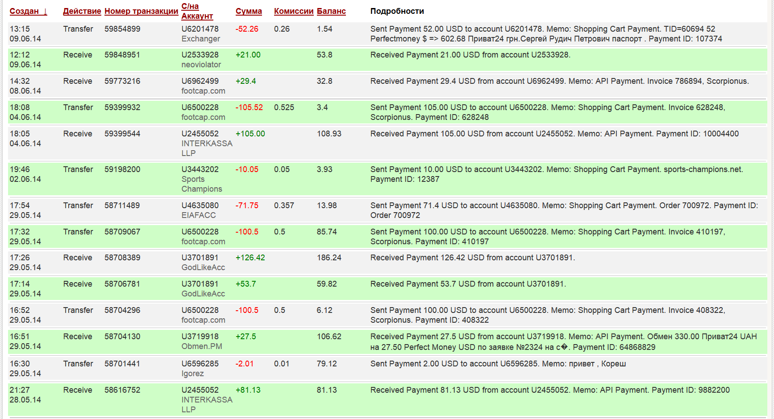Click the balance value 186.24
Screen dimensions: 774x419
click(x=329, y=258)
